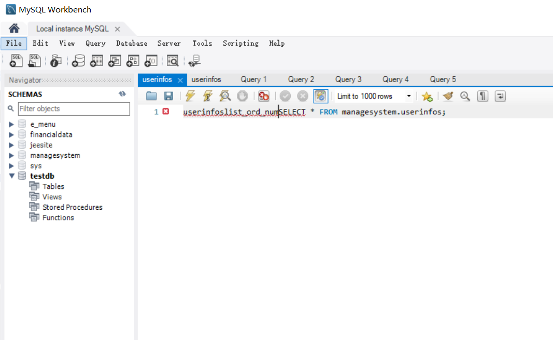Execute the query with lightning bolt

click(x=190, y=96)
